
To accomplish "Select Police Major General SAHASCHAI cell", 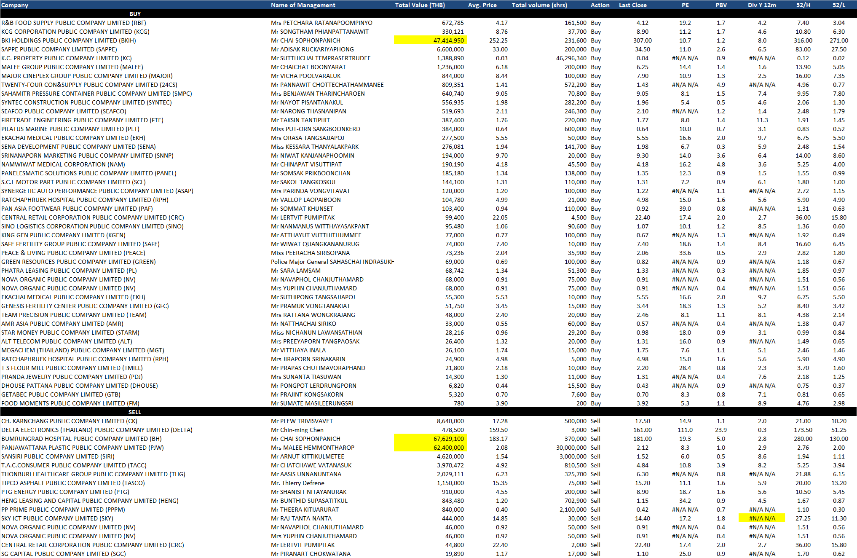I will tap(332, 262).
